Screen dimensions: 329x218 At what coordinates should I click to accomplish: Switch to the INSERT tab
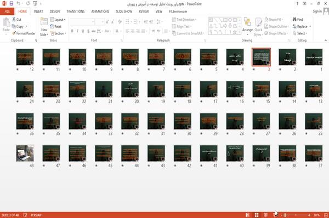(38, 11)
